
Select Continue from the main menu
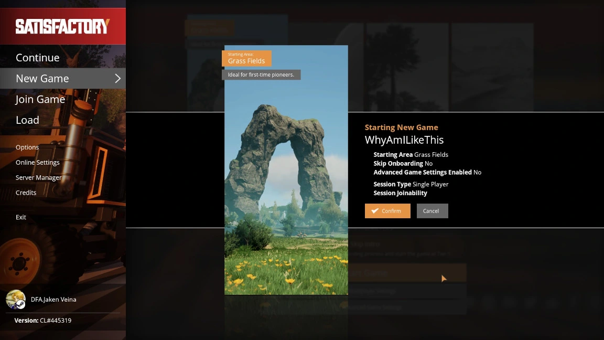pyautogui.click(x=37, y=58)
